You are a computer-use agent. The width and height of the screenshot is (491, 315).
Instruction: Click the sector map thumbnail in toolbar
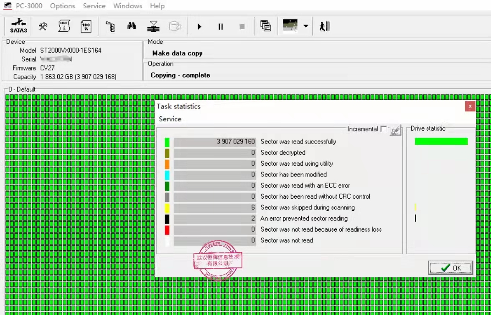point(290,25)
